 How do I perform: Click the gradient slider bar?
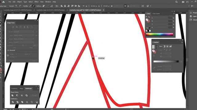point(166,61)
